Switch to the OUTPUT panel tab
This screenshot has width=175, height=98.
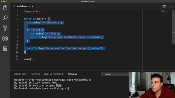(x=35, y=74)
